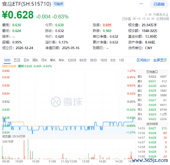Click 最高 value 0.630
Screen dimensions: 170x165
[x=16, y=25]
